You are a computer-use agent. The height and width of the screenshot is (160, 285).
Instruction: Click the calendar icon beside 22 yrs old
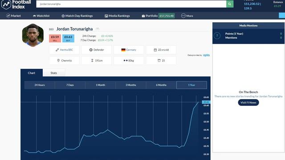click(155, 50)
